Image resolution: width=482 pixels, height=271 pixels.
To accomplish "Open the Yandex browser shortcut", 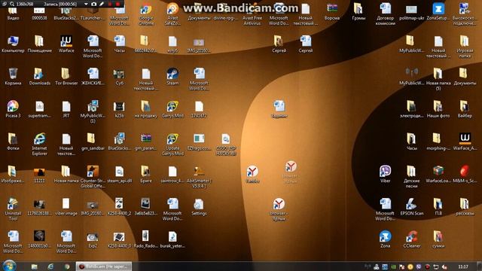I will pyautogui.click(x=252, y=174).
